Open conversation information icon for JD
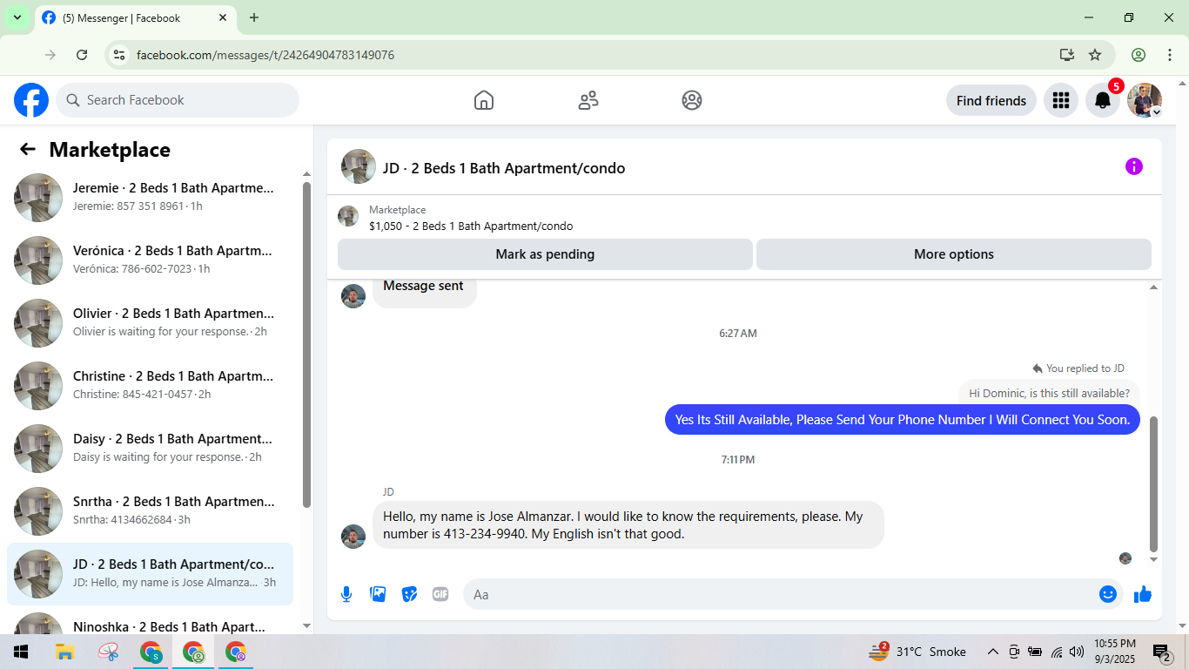Viewport: 1189px width, 669px height. pos(1134,166)
